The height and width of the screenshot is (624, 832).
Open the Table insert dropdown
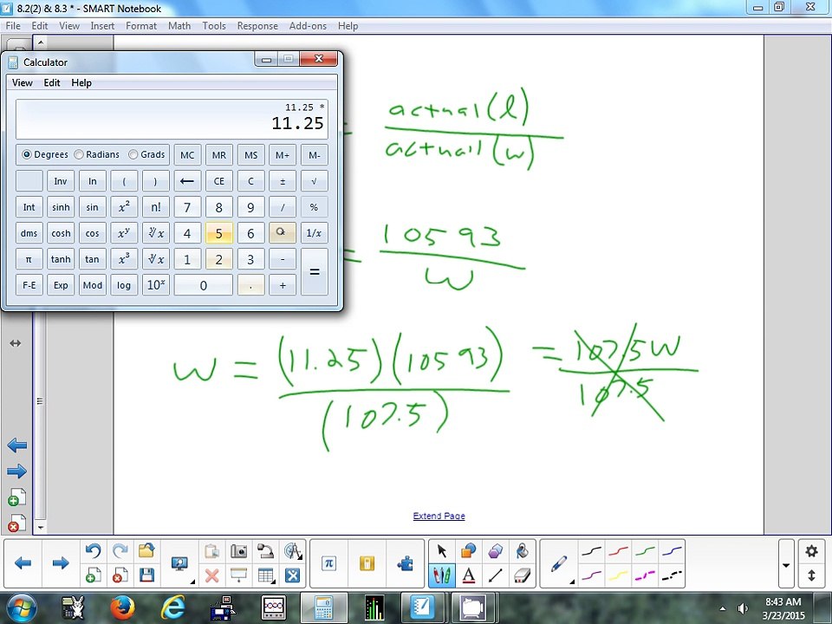coord(265,575)
